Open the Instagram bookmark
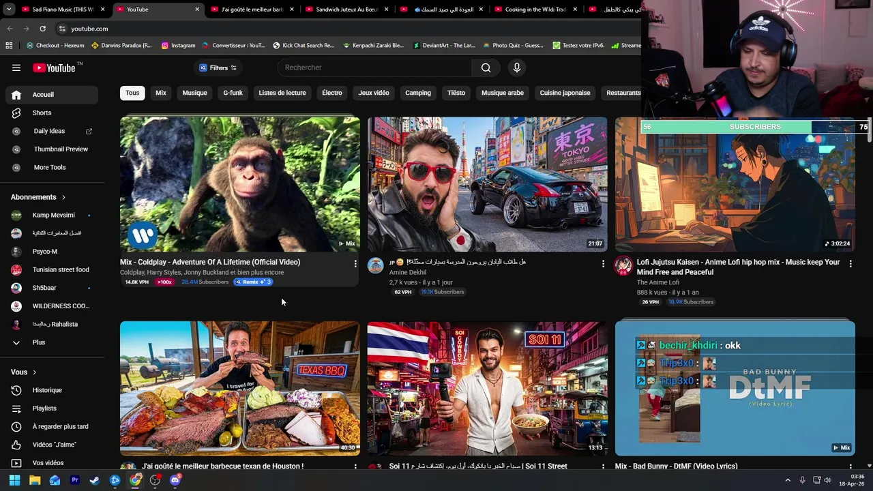The width and height of the screenshot is (873, 491). 178,46
